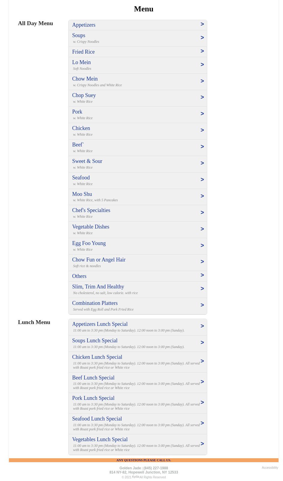Open the Chow Mein menu section

pos(85,79)
